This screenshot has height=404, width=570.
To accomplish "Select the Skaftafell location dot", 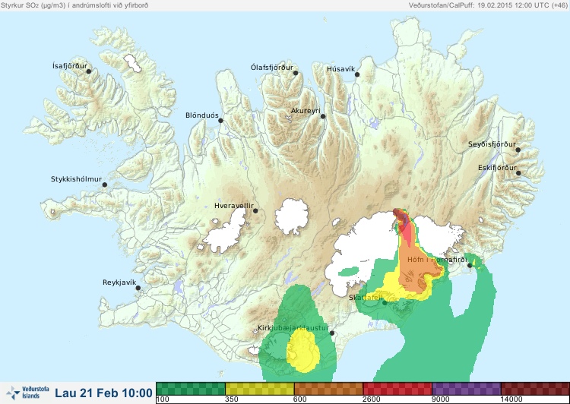I will point(385,303).
